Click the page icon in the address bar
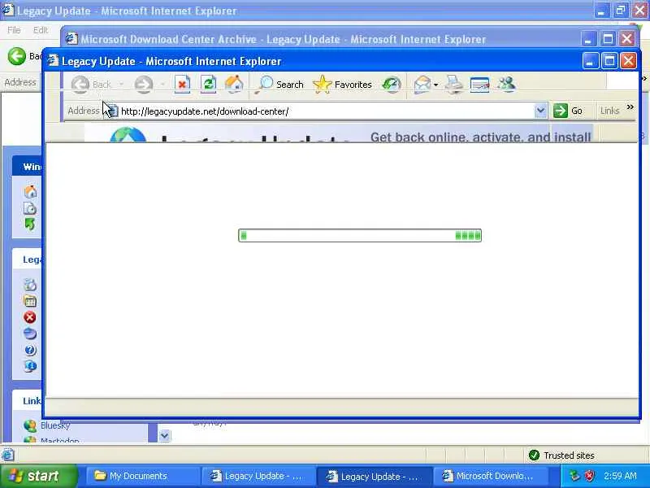650x488 pixels. (x=113, y=111)
